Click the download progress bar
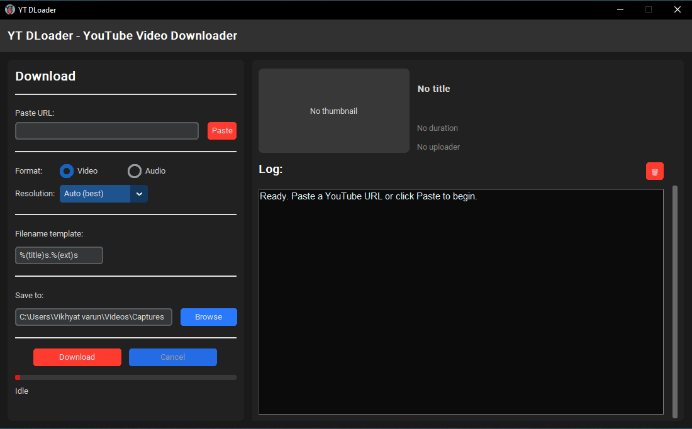This screenshot has width=692, height=429. pos(126,377)
